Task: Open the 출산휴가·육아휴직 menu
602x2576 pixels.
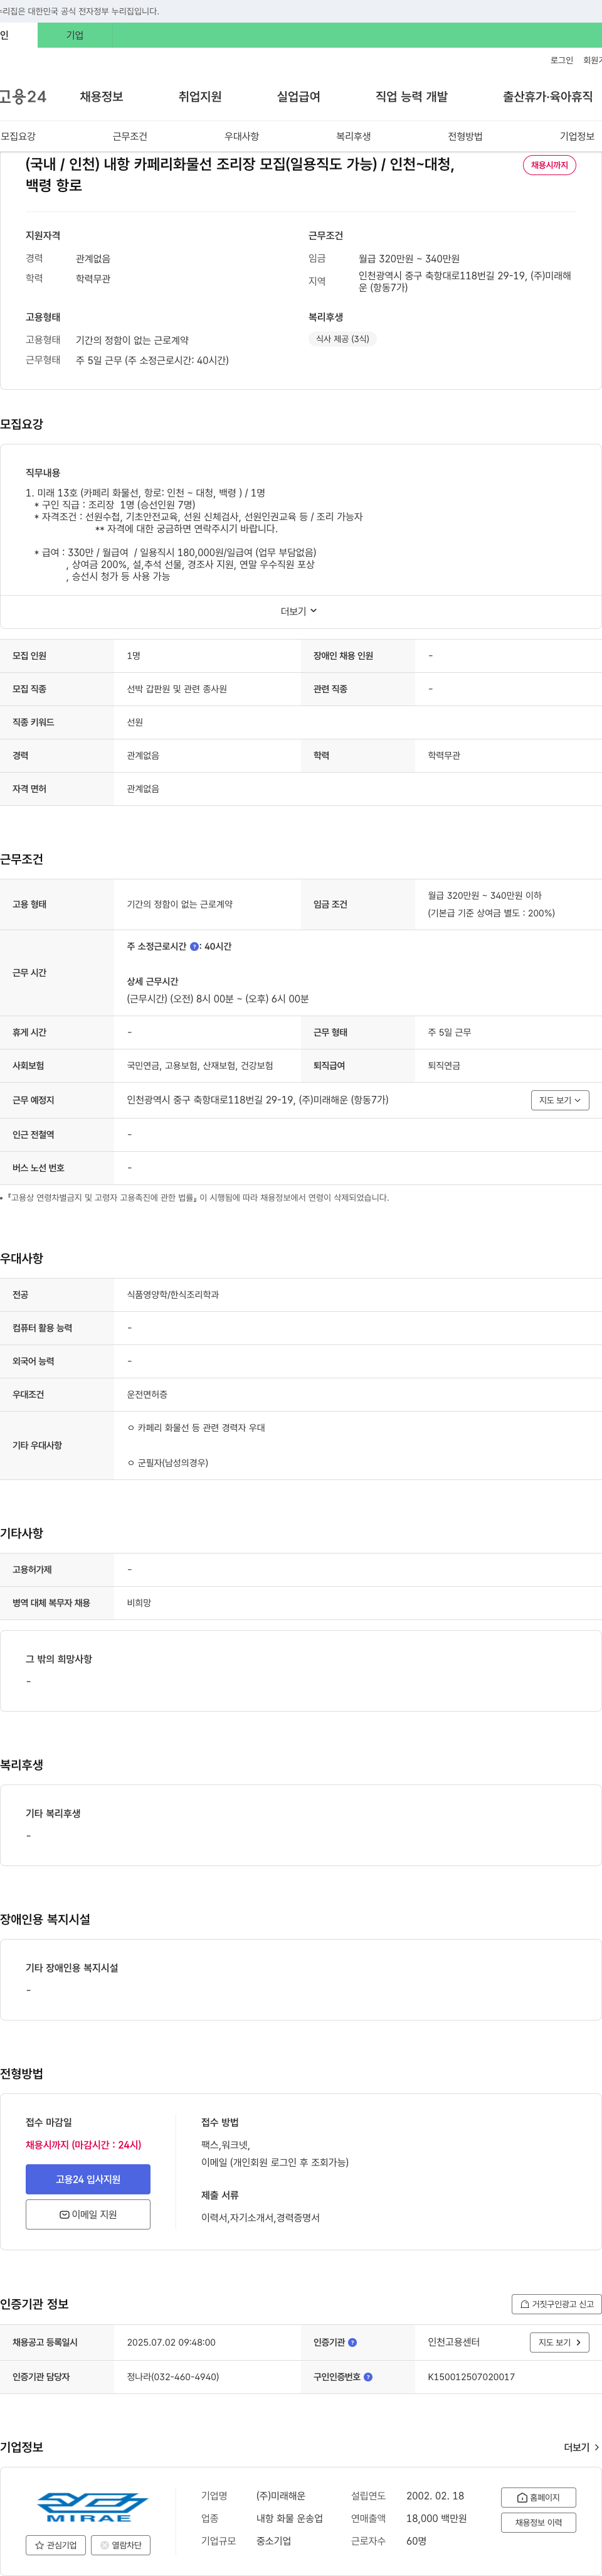Action: point(547,97)
